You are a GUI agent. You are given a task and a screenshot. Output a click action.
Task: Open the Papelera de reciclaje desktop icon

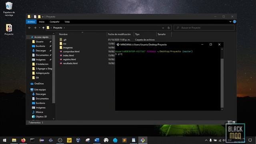9,9
